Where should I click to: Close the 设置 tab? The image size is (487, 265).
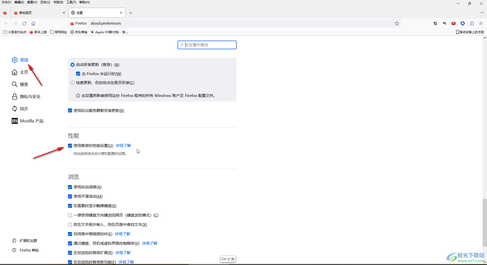point(121,13)
